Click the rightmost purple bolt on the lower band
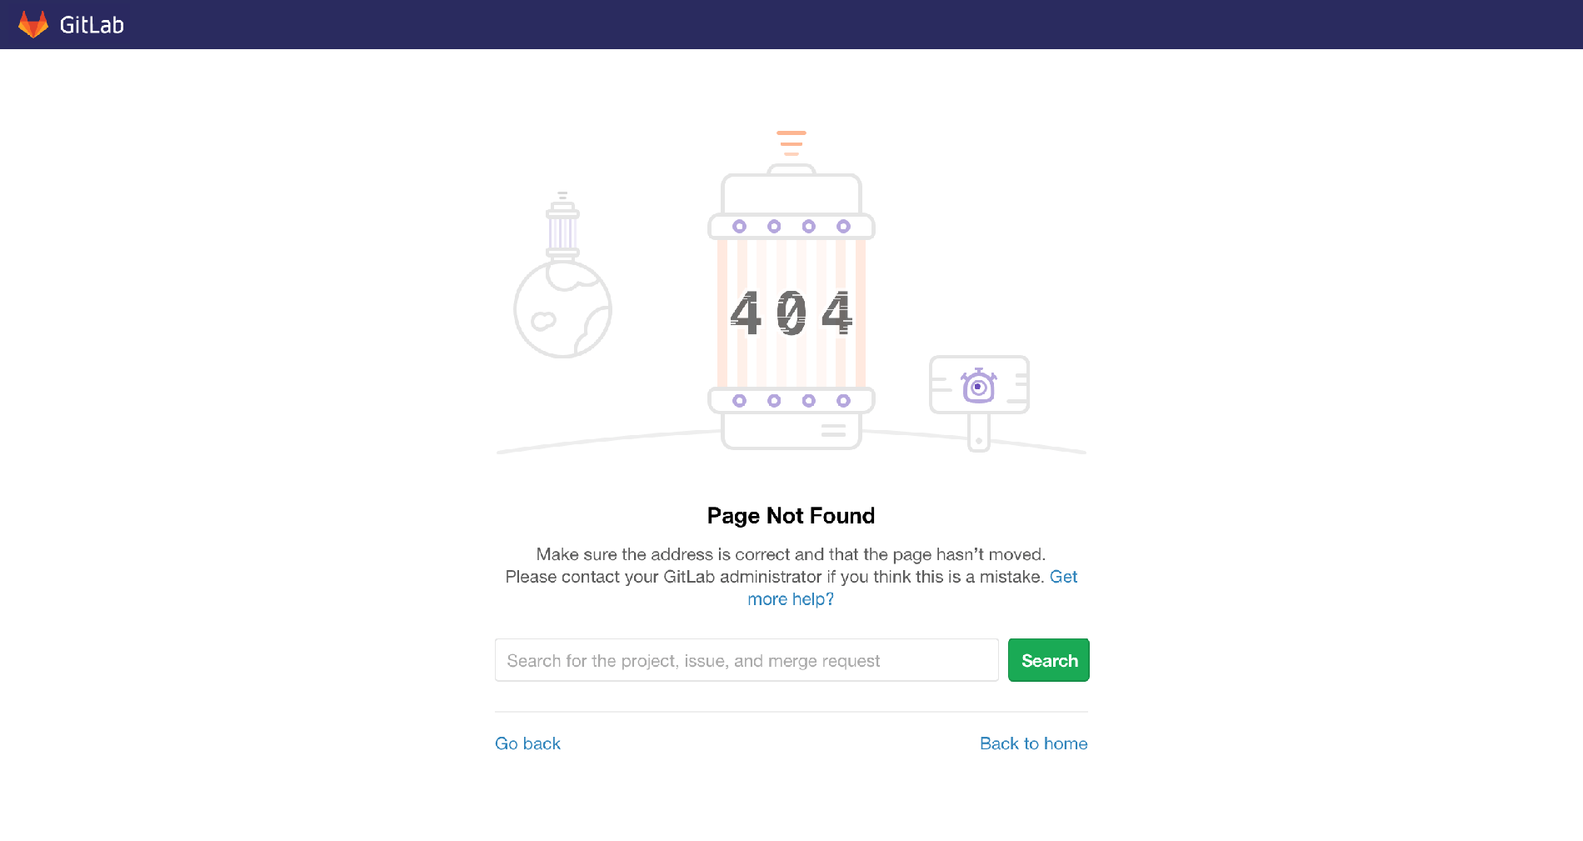Screen dimensions: 1583x841 tap(843, 401)
